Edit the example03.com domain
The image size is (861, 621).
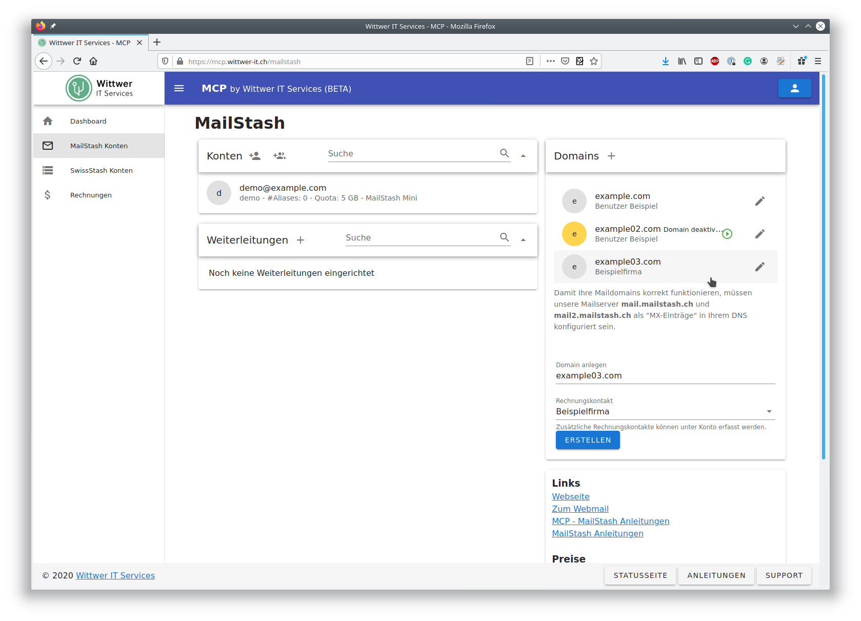click(x=760, y=267)
